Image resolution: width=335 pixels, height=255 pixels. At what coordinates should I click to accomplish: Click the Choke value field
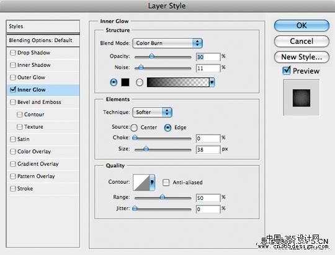click(x=208, y=139)
